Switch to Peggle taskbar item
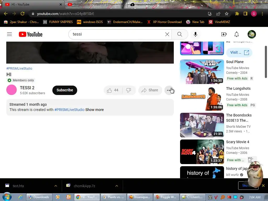This screenshot has width=268, height=201. pyautogui.click(x=166, y=197)
